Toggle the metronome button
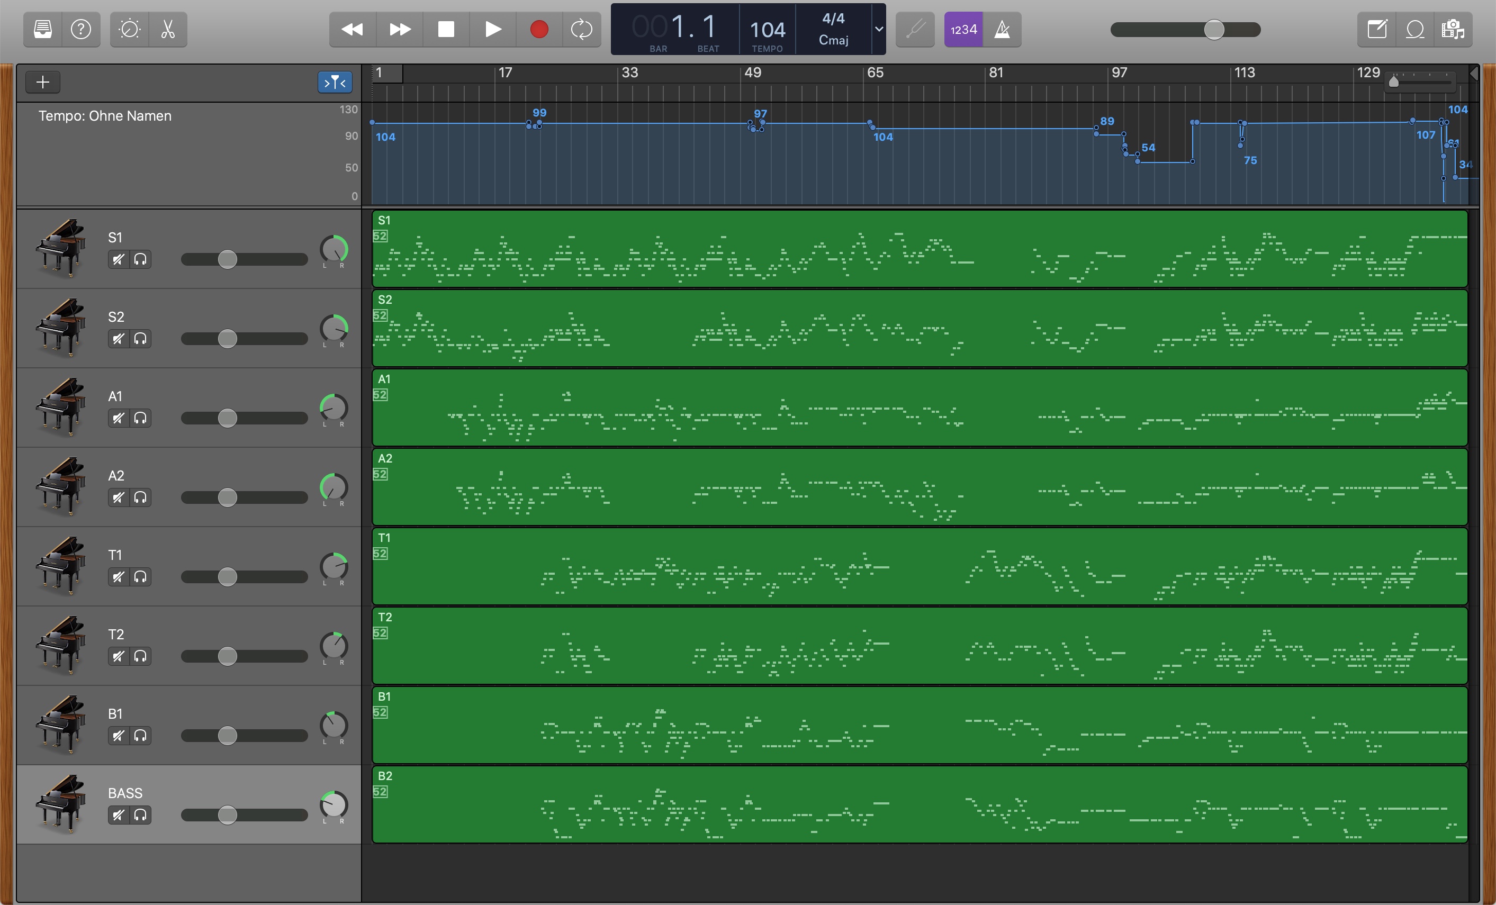The height and width of the screenshot is (905, 1496). tap(1002, 29)
